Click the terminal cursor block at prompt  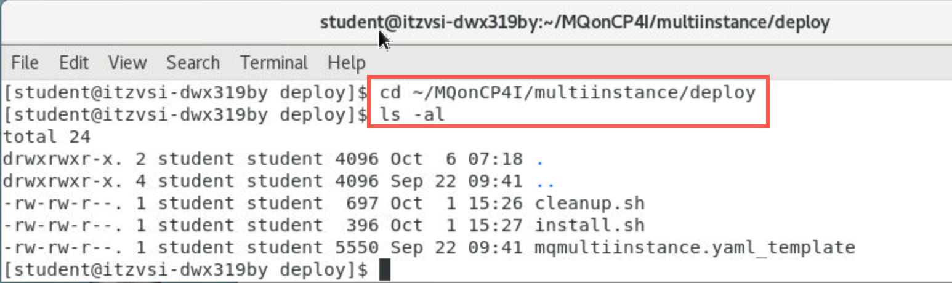pyautogui.click(x=385, y=270)
